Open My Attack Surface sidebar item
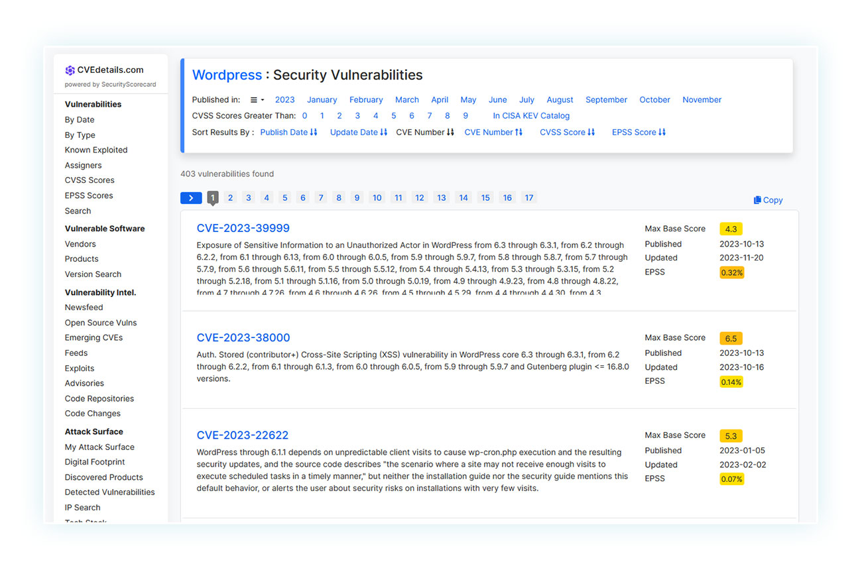The image size is (862, 570). (99, 447)
